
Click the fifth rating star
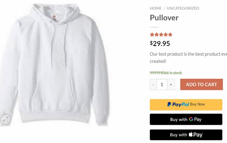[x=170, y=35]
